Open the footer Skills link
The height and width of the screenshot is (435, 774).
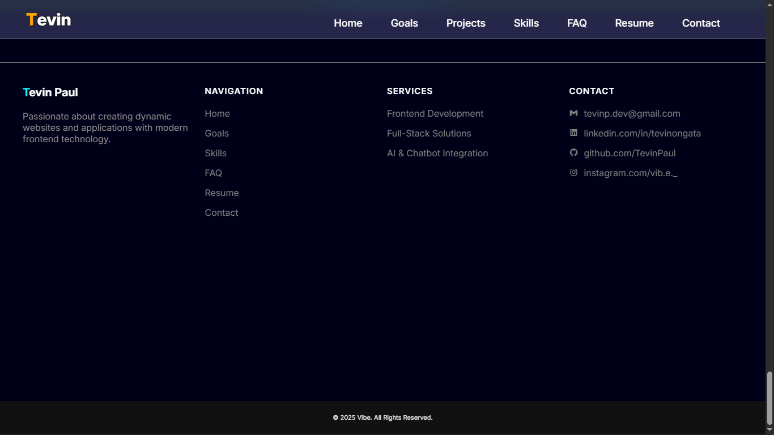tap(215, 153)
